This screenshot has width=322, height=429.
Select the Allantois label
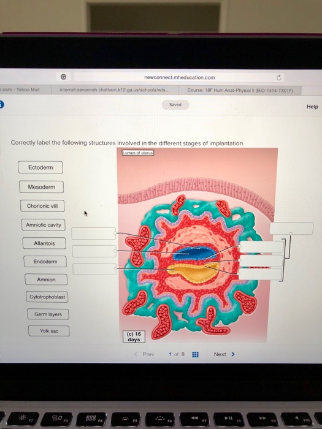[44, 243]
